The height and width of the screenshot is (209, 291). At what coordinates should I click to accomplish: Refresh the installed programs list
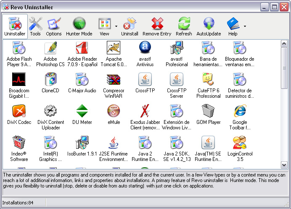point(184,27)
